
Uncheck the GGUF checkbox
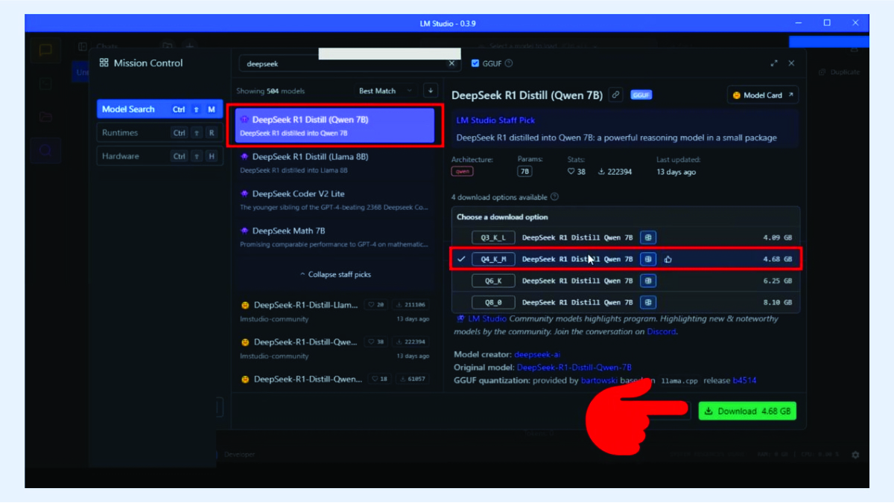[475, 64]
